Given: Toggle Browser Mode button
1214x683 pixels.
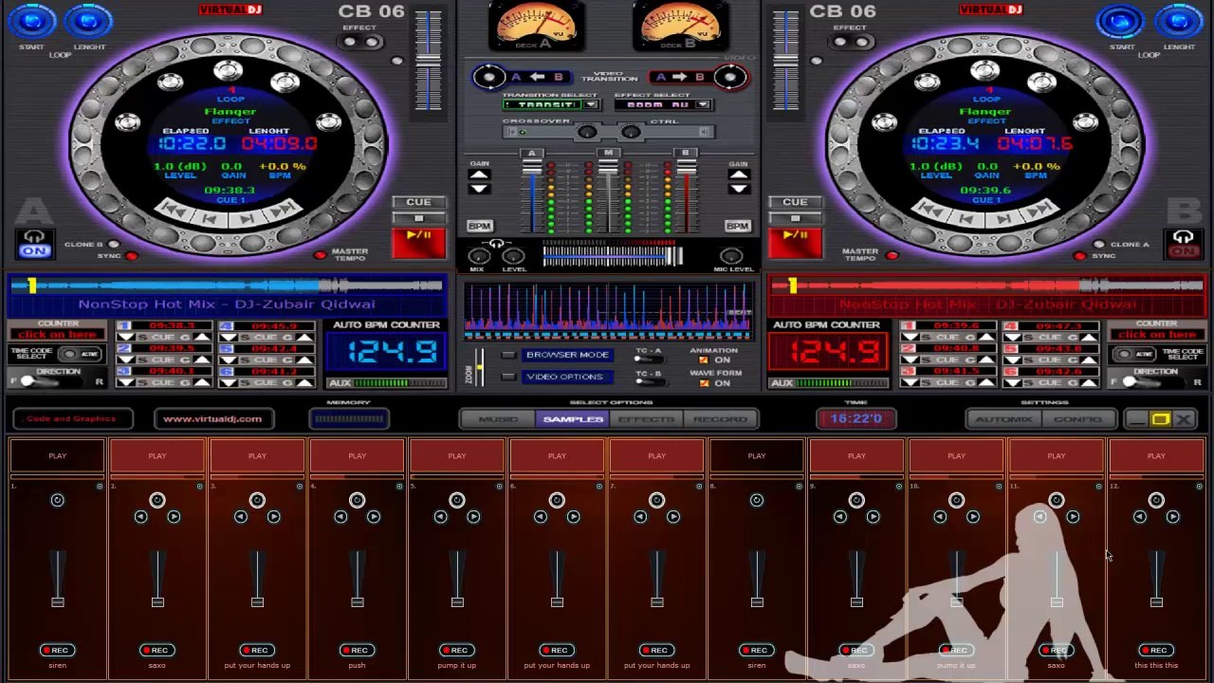Looking at the screenshot, I should (x=567, y=355).
